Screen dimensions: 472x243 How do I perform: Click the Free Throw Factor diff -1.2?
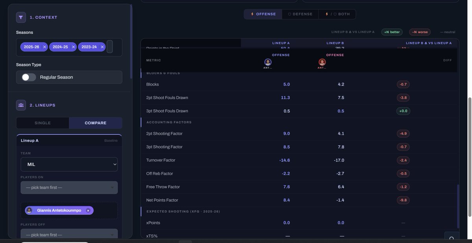(403, 187)
